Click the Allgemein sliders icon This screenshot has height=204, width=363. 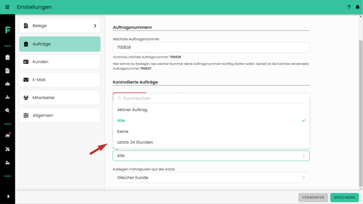pyautogui.click(x=26, y=115)
